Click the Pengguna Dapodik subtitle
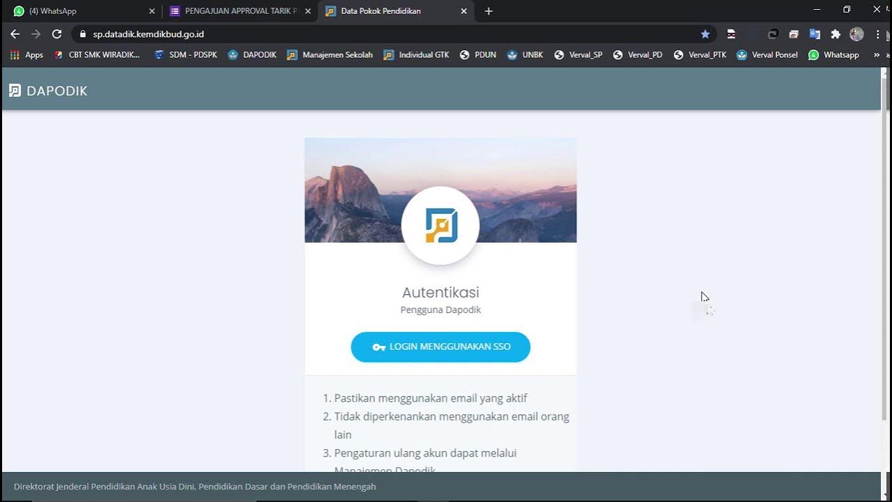The height and width of the screenshot is (502, 892). pyautogui.click(x=440, y=310)
